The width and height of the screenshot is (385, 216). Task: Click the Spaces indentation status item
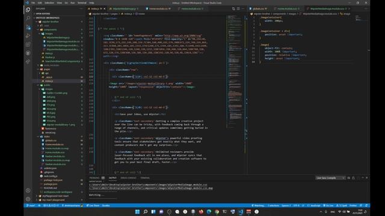(286, 205)
